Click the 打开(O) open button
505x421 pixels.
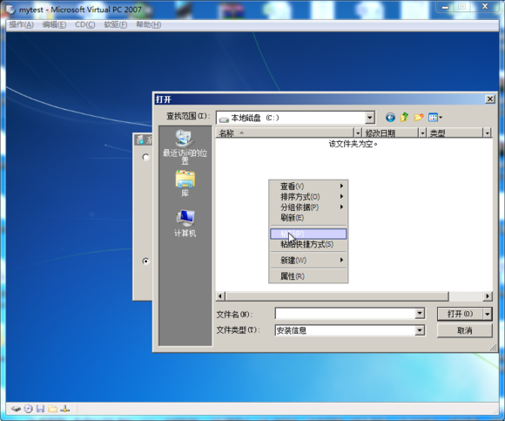click(460, 314)
